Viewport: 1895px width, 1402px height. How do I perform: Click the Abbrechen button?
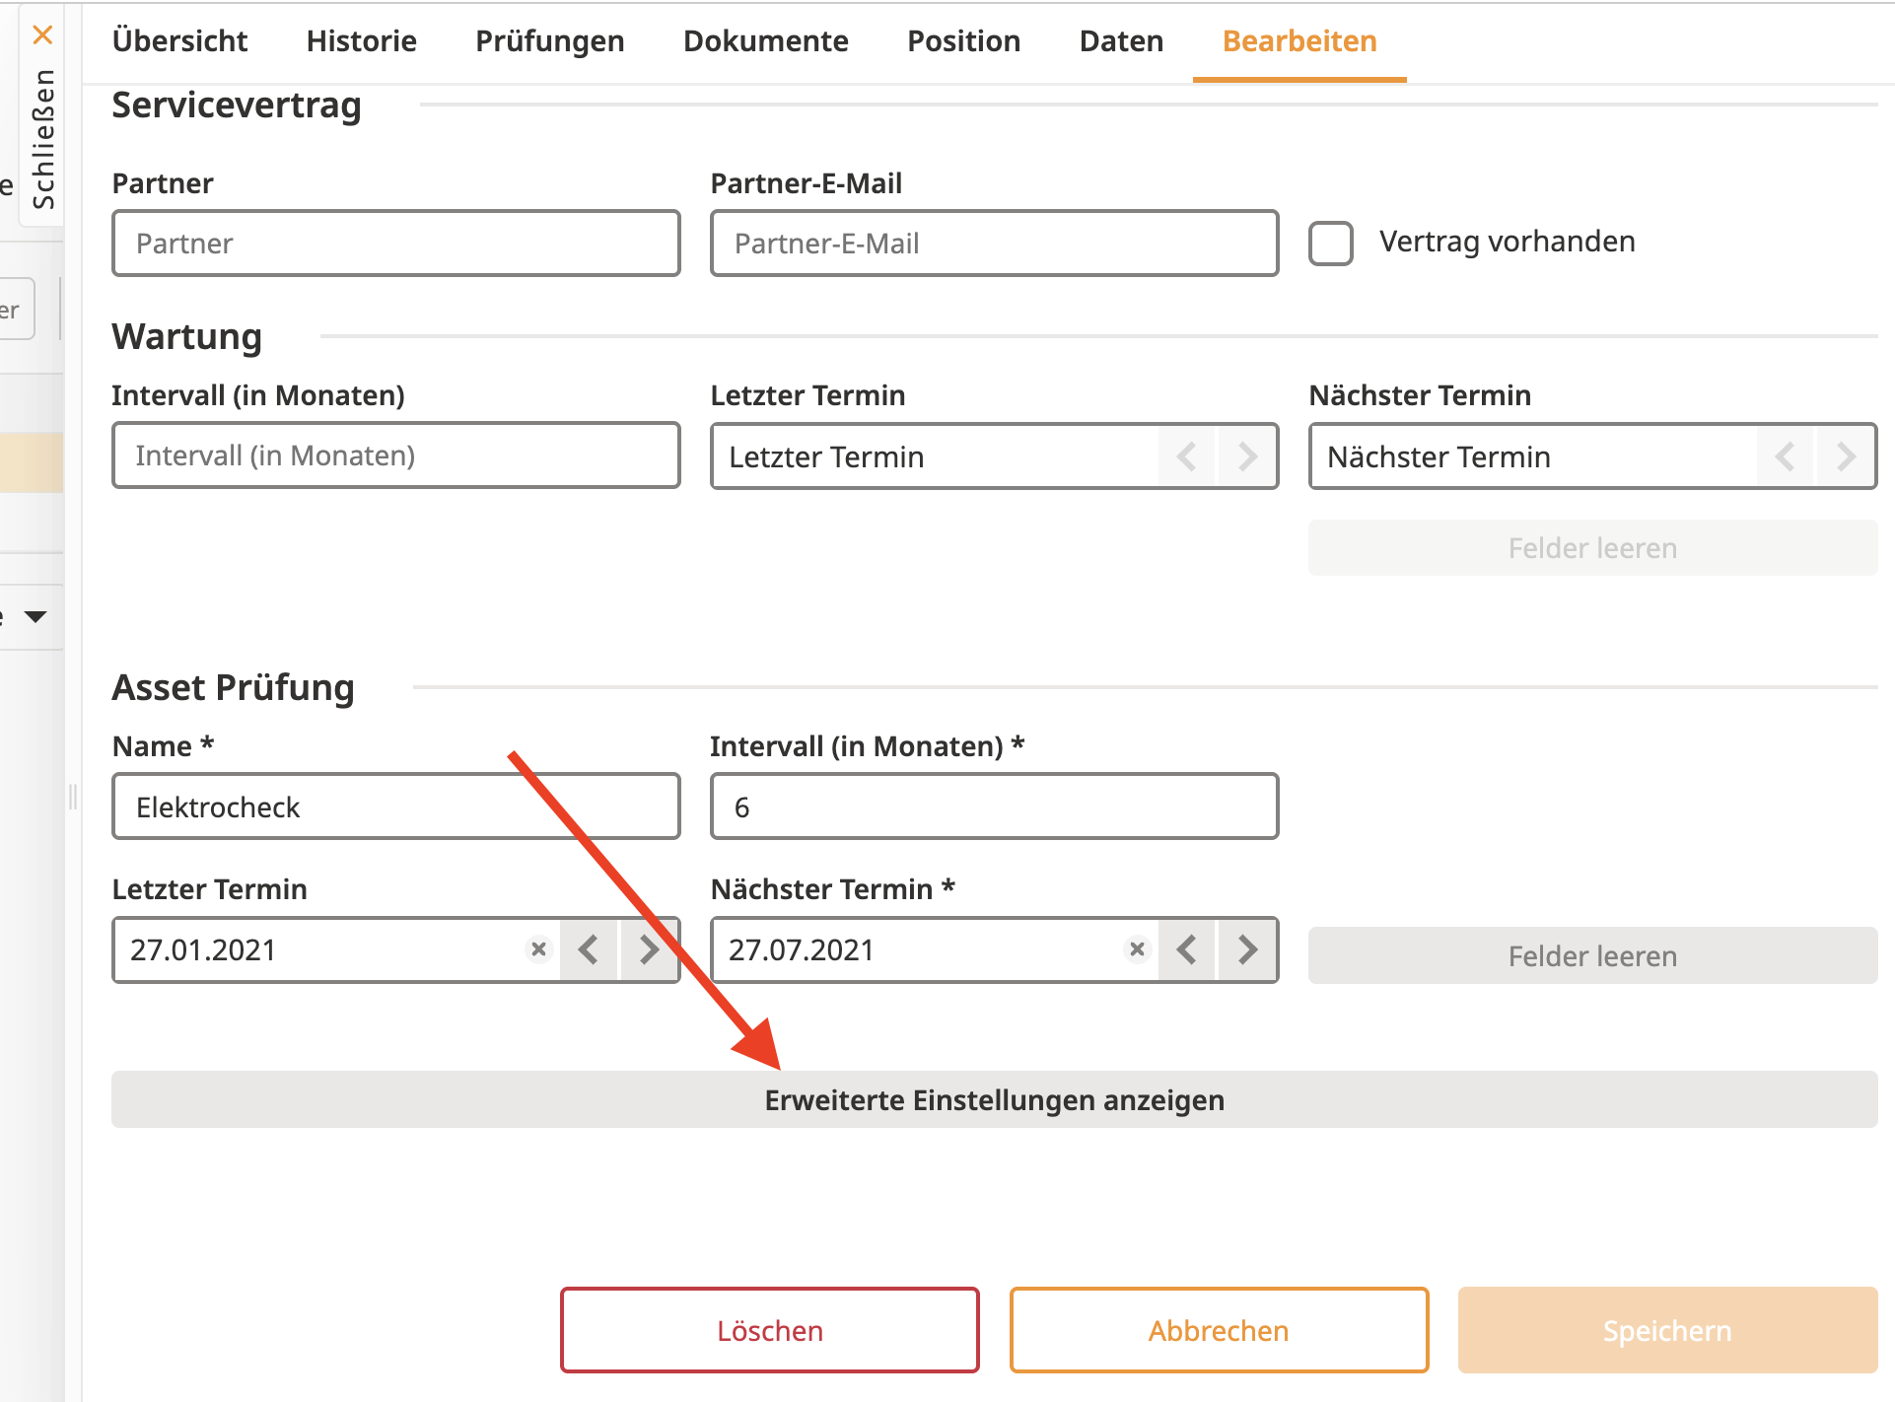coord(1219,1330)
